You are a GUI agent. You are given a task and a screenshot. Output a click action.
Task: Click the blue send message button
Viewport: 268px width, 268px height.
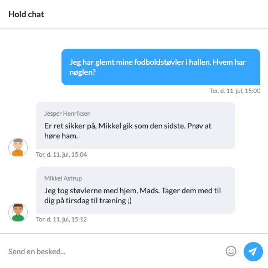point(253,251)
